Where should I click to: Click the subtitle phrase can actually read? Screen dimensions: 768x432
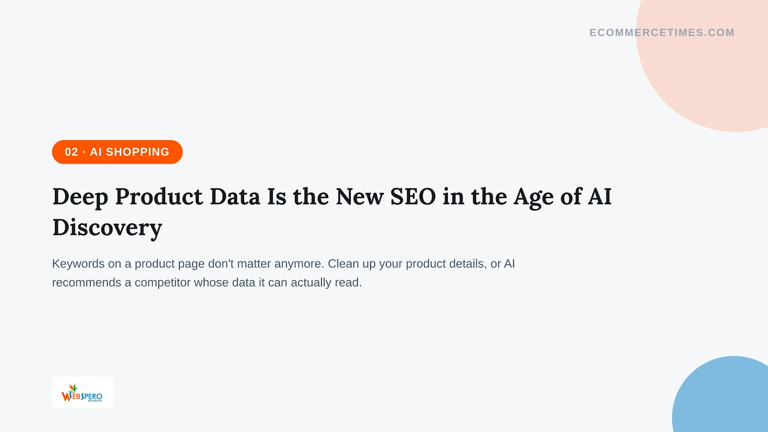(315, 283)
